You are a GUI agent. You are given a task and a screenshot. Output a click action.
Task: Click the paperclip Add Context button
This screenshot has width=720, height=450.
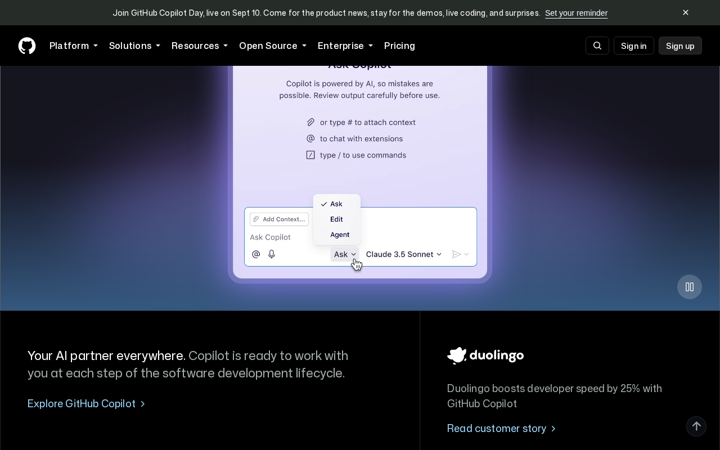tap(279, 219)
